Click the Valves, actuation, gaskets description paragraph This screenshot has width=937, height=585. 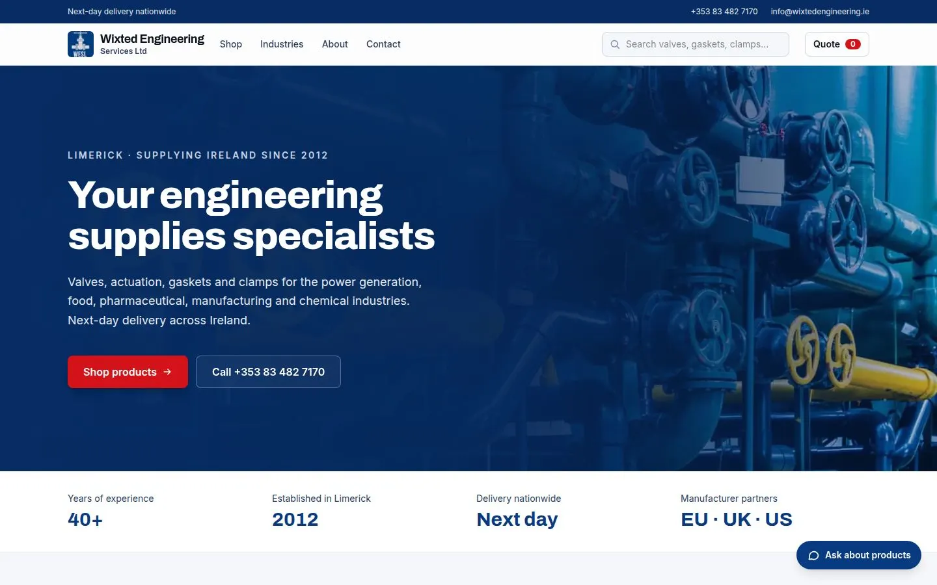coord(245,301)
